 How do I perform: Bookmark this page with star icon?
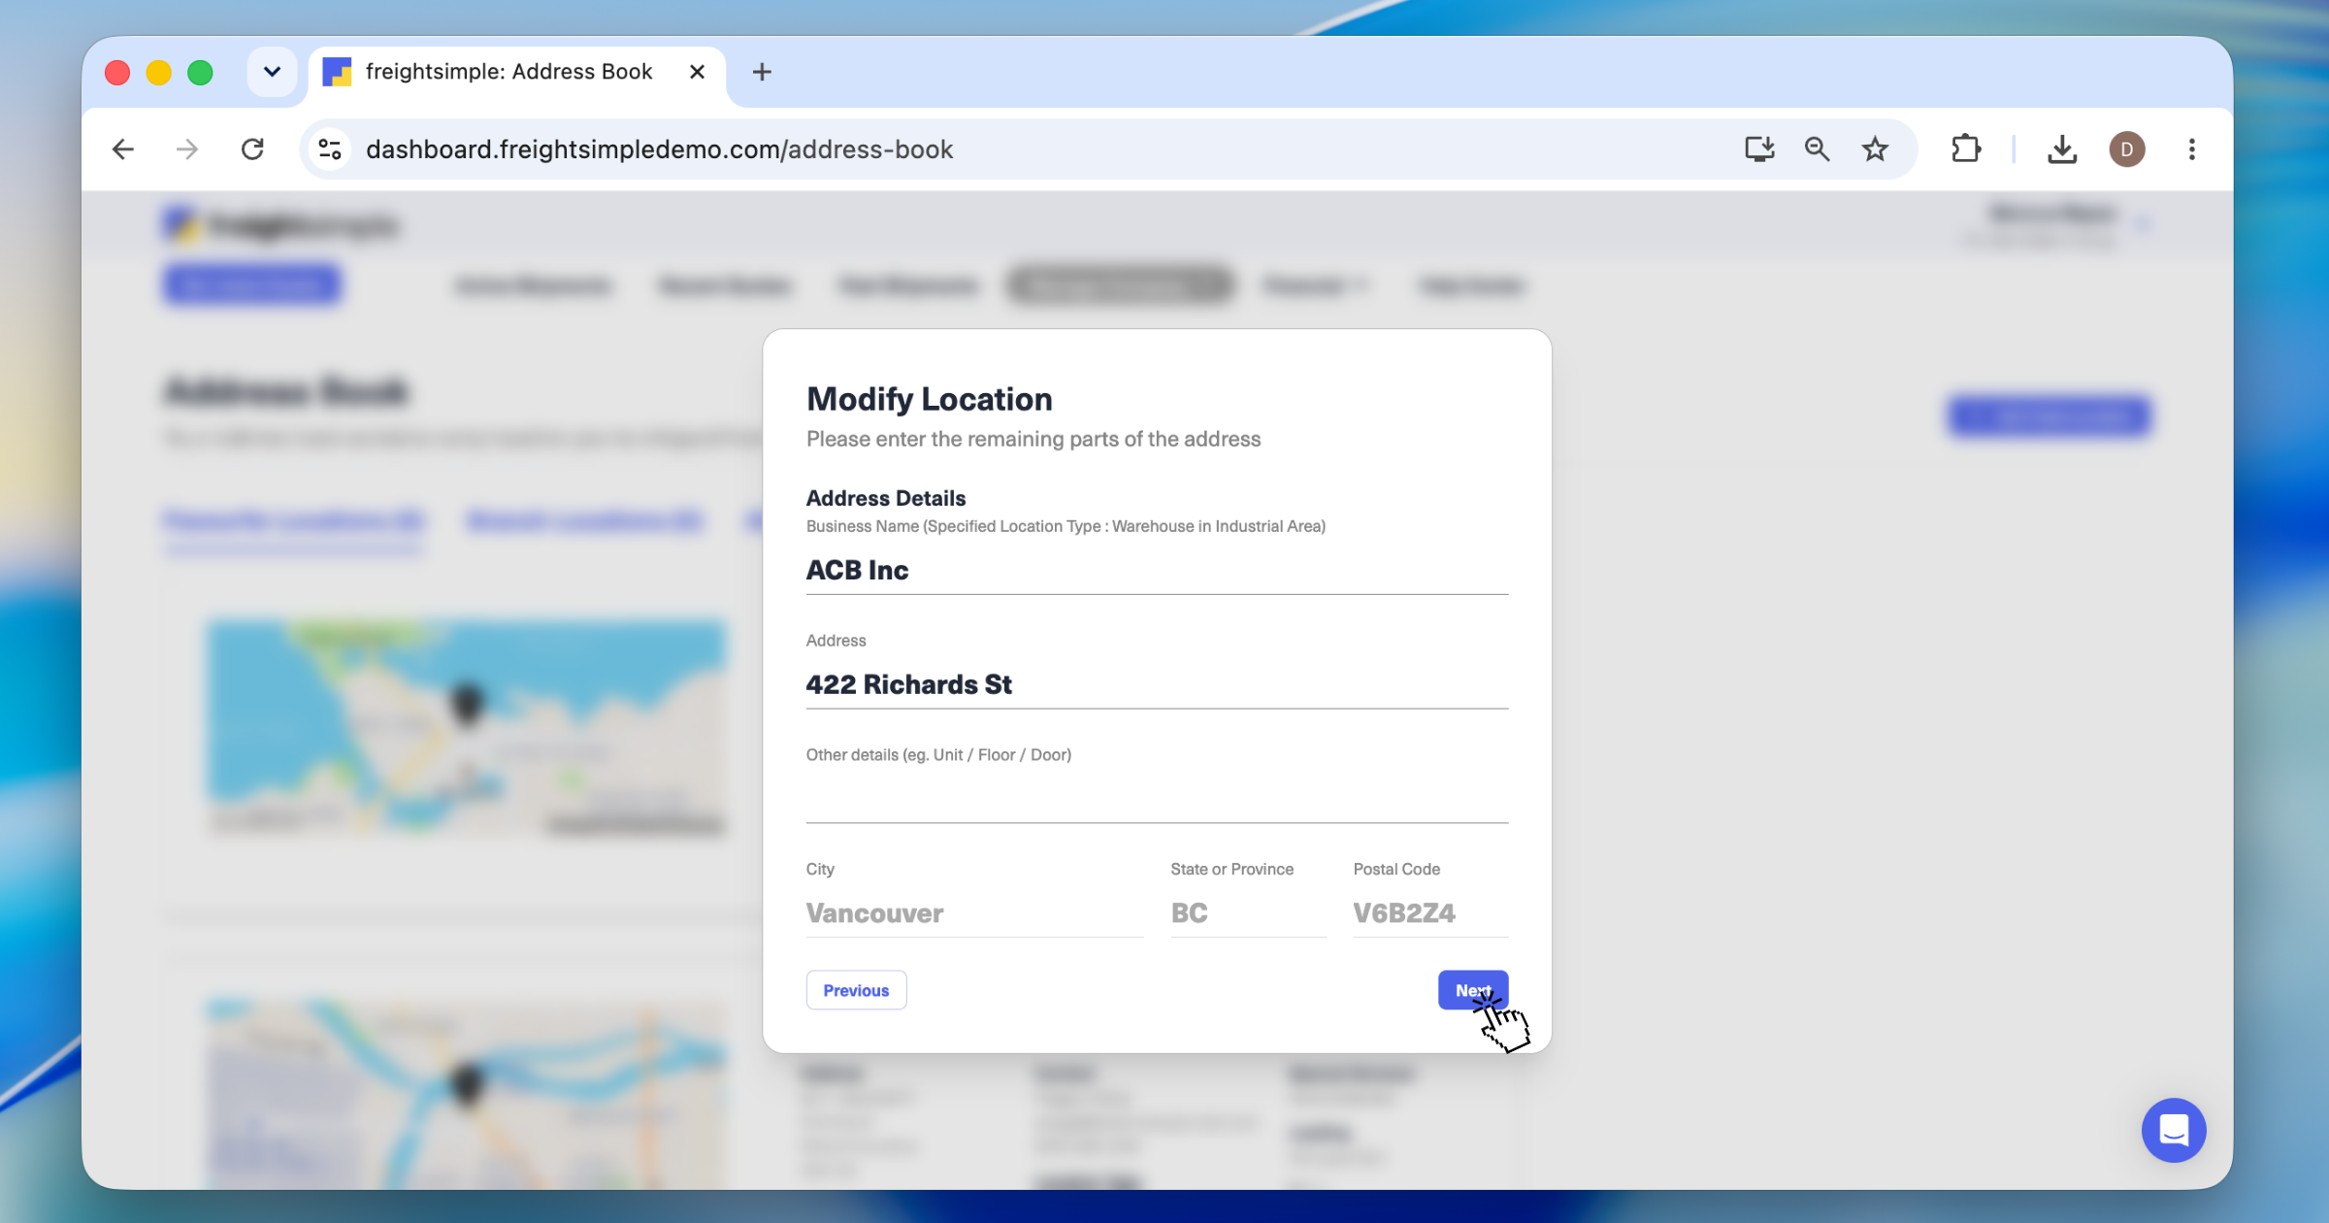tap(1875, 149)
